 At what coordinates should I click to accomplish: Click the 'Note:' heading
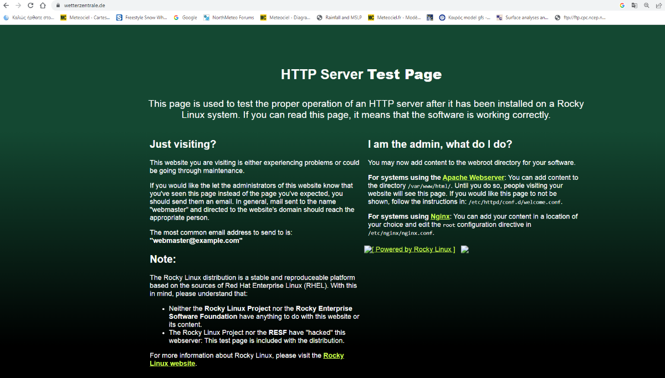(x=163, y=259)
